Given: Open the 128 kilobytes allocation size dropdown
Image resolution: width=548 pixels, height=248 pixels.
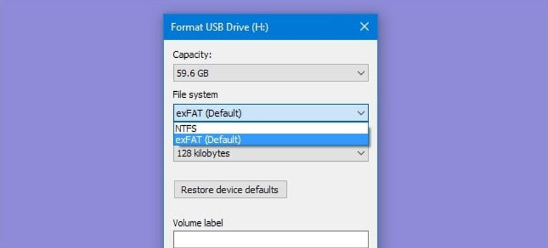Looking at the screenshot, I should click(x=271, y=153).
